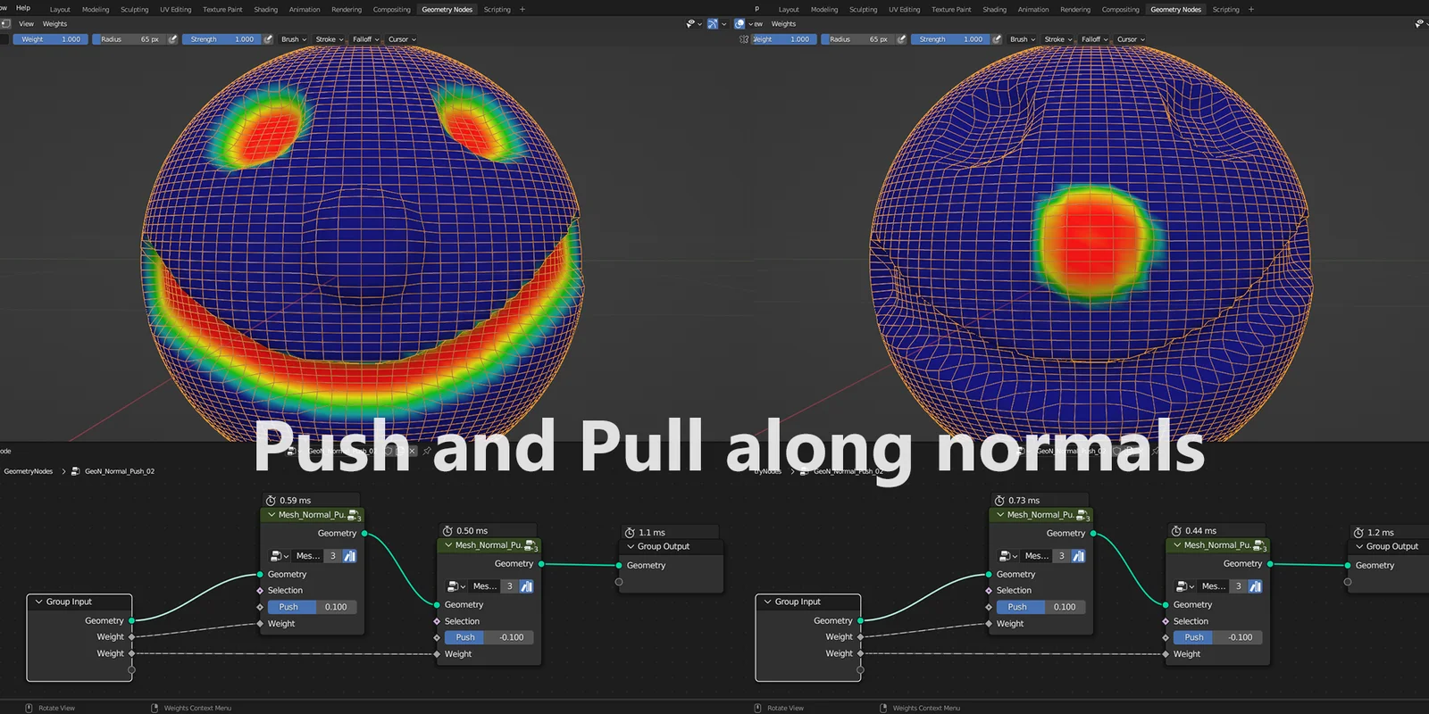
Task: Browse node groups on the 0.59 ms node
Action: (x=280, y=556)
